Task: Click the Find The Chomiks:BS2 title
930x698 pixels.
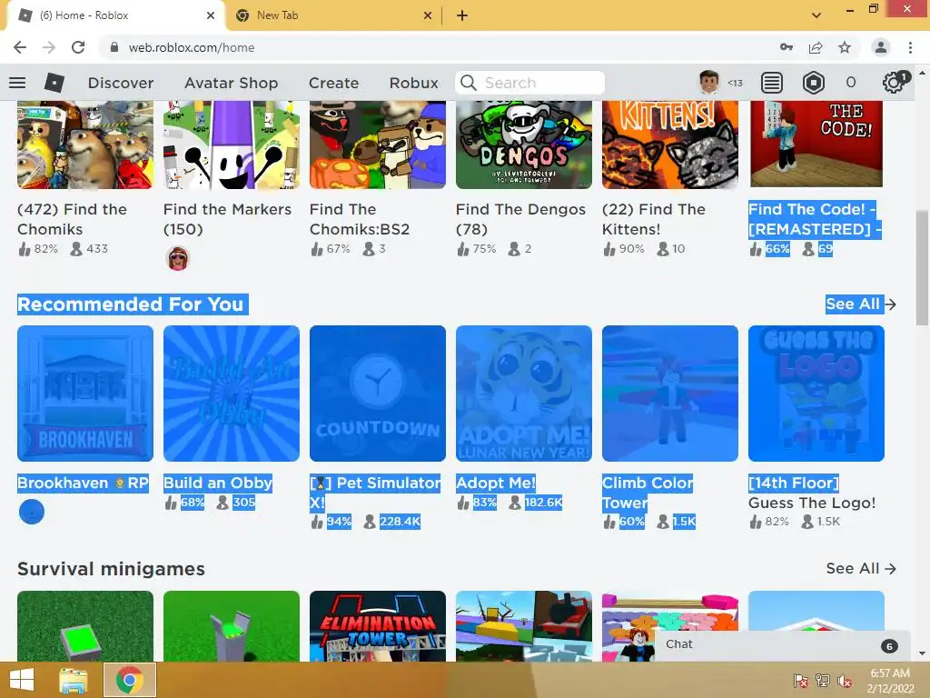Action: (x=360, y=219)
